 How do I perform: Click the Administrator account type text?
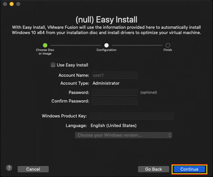click(x=106, y=83)
